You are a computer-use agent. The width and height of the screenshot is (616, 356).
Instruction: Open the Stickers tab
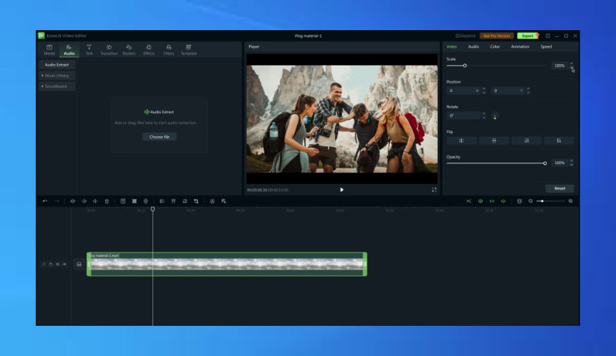[129, 50]
